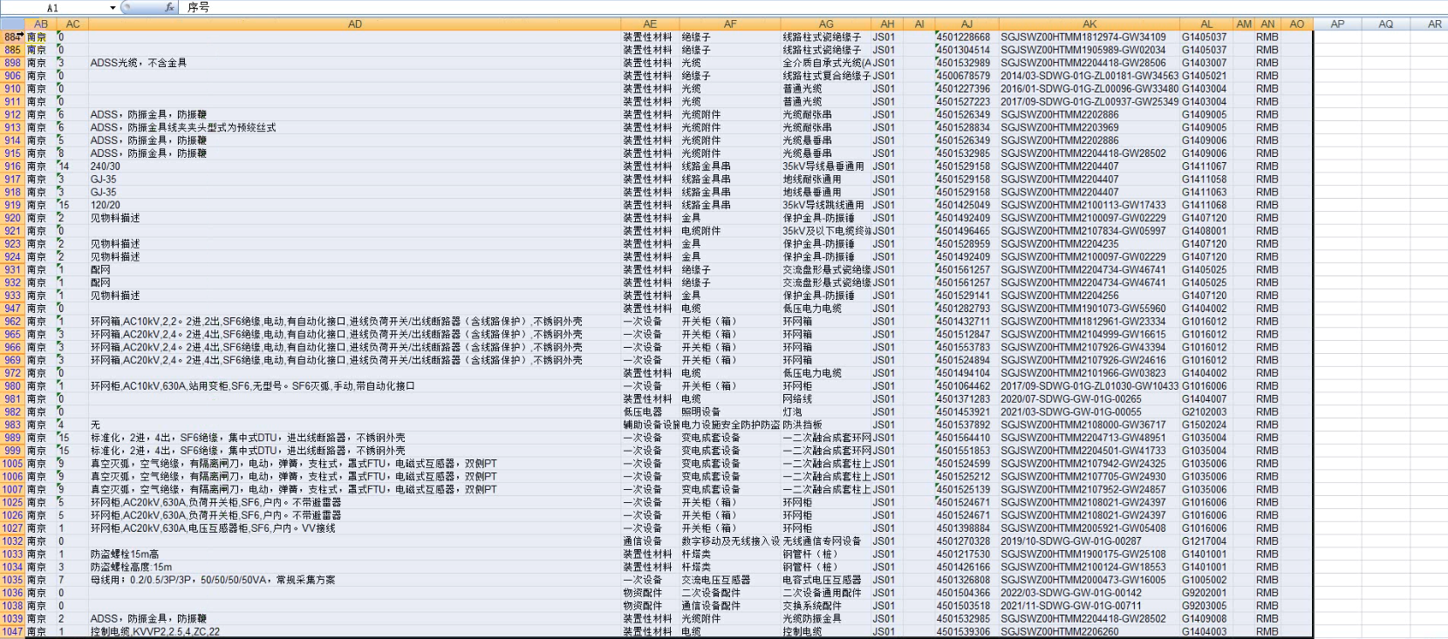The height and width of the screenshot is (639, 1448).
Task: Click the 控制电缆,KVVP2,2.5,4,ZC,22 description cell
Action: pos(155,632)
